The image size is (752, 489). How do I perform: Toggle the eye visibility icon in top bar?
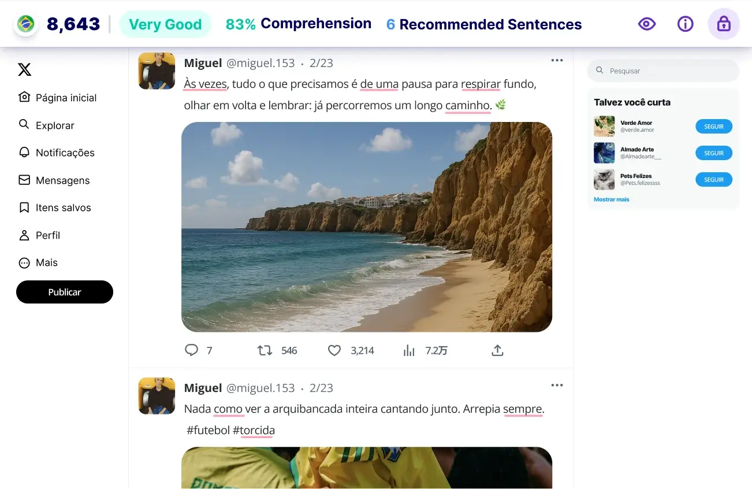(647, 24)
